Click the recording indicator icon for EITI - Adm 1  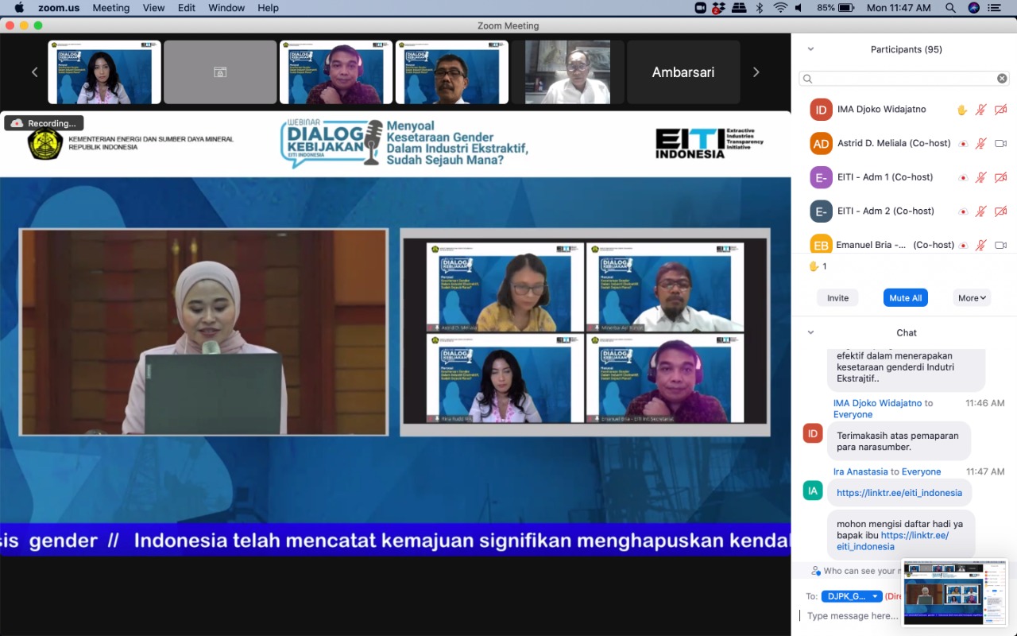click(963, 177)
